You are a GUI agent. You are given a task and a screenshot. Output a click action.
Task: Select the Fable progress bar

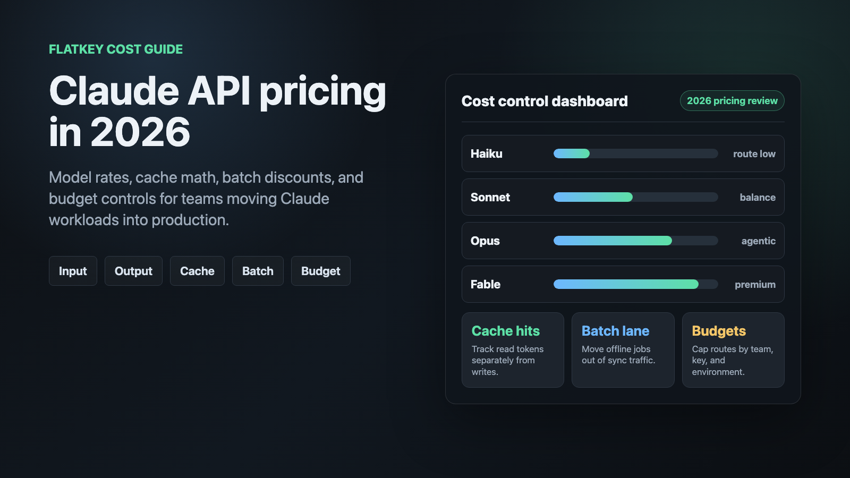635,284
